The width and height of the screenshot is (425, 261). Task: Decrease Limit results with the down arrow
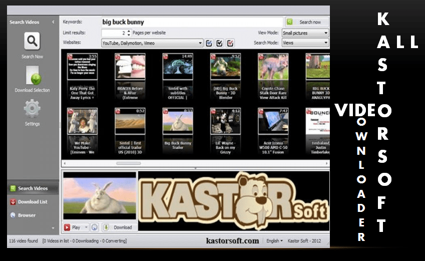[129, 35]
